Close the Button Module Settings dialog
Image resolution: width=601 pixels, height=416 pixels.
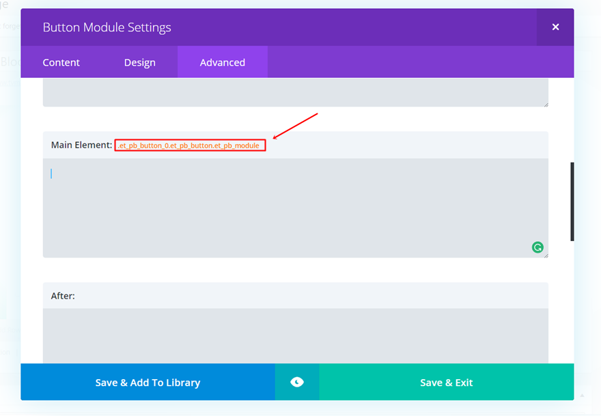[x=555, y=27]
